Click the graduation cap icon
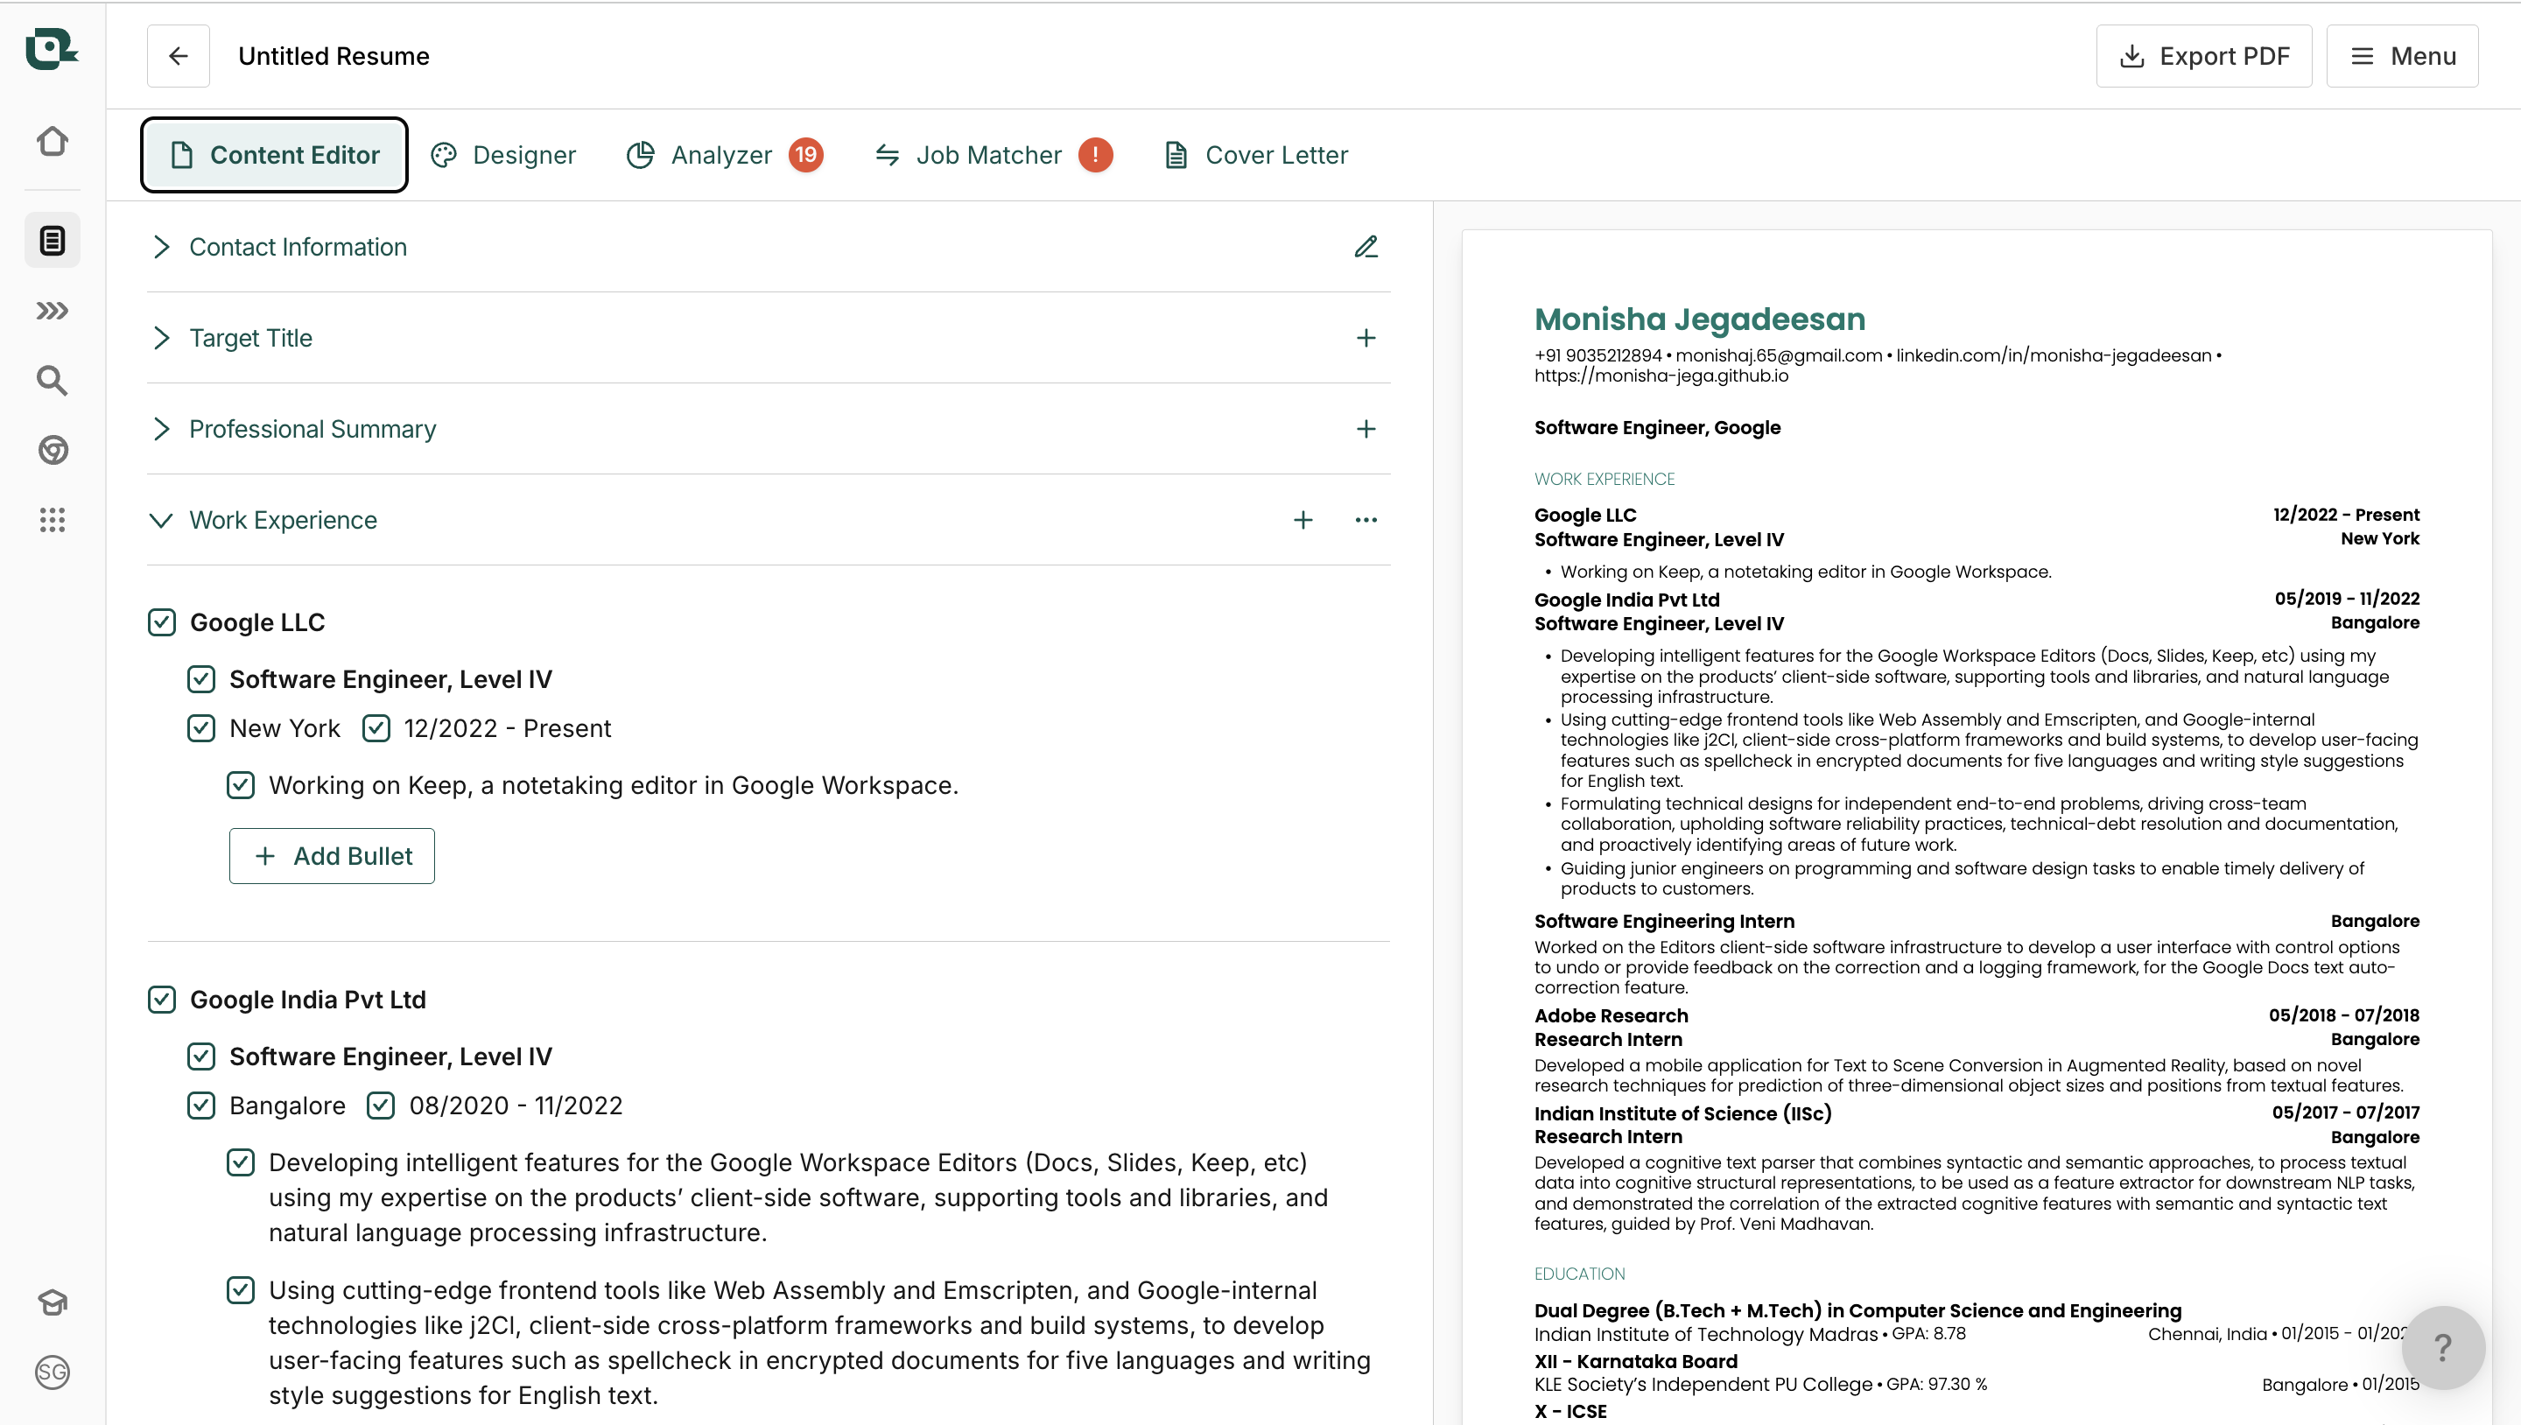The height and width of the screenshot is (1425, 2521). pyautogui.click(x=52, y=1302)
